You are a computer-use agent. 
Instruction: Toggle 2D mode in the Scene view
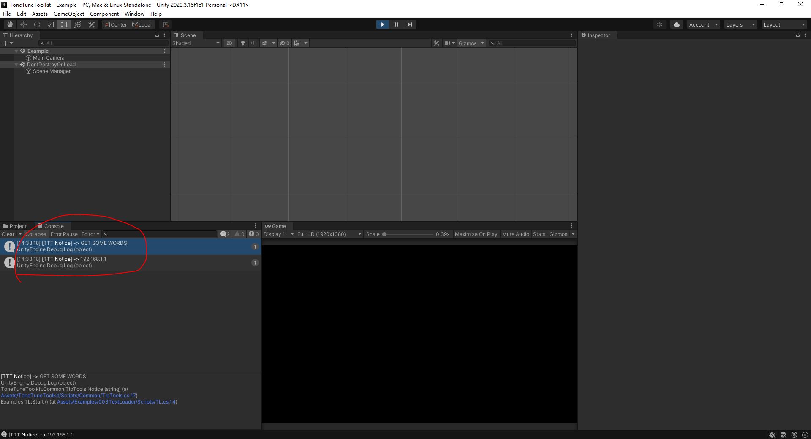pyautogui.click(x=229, y=43)
